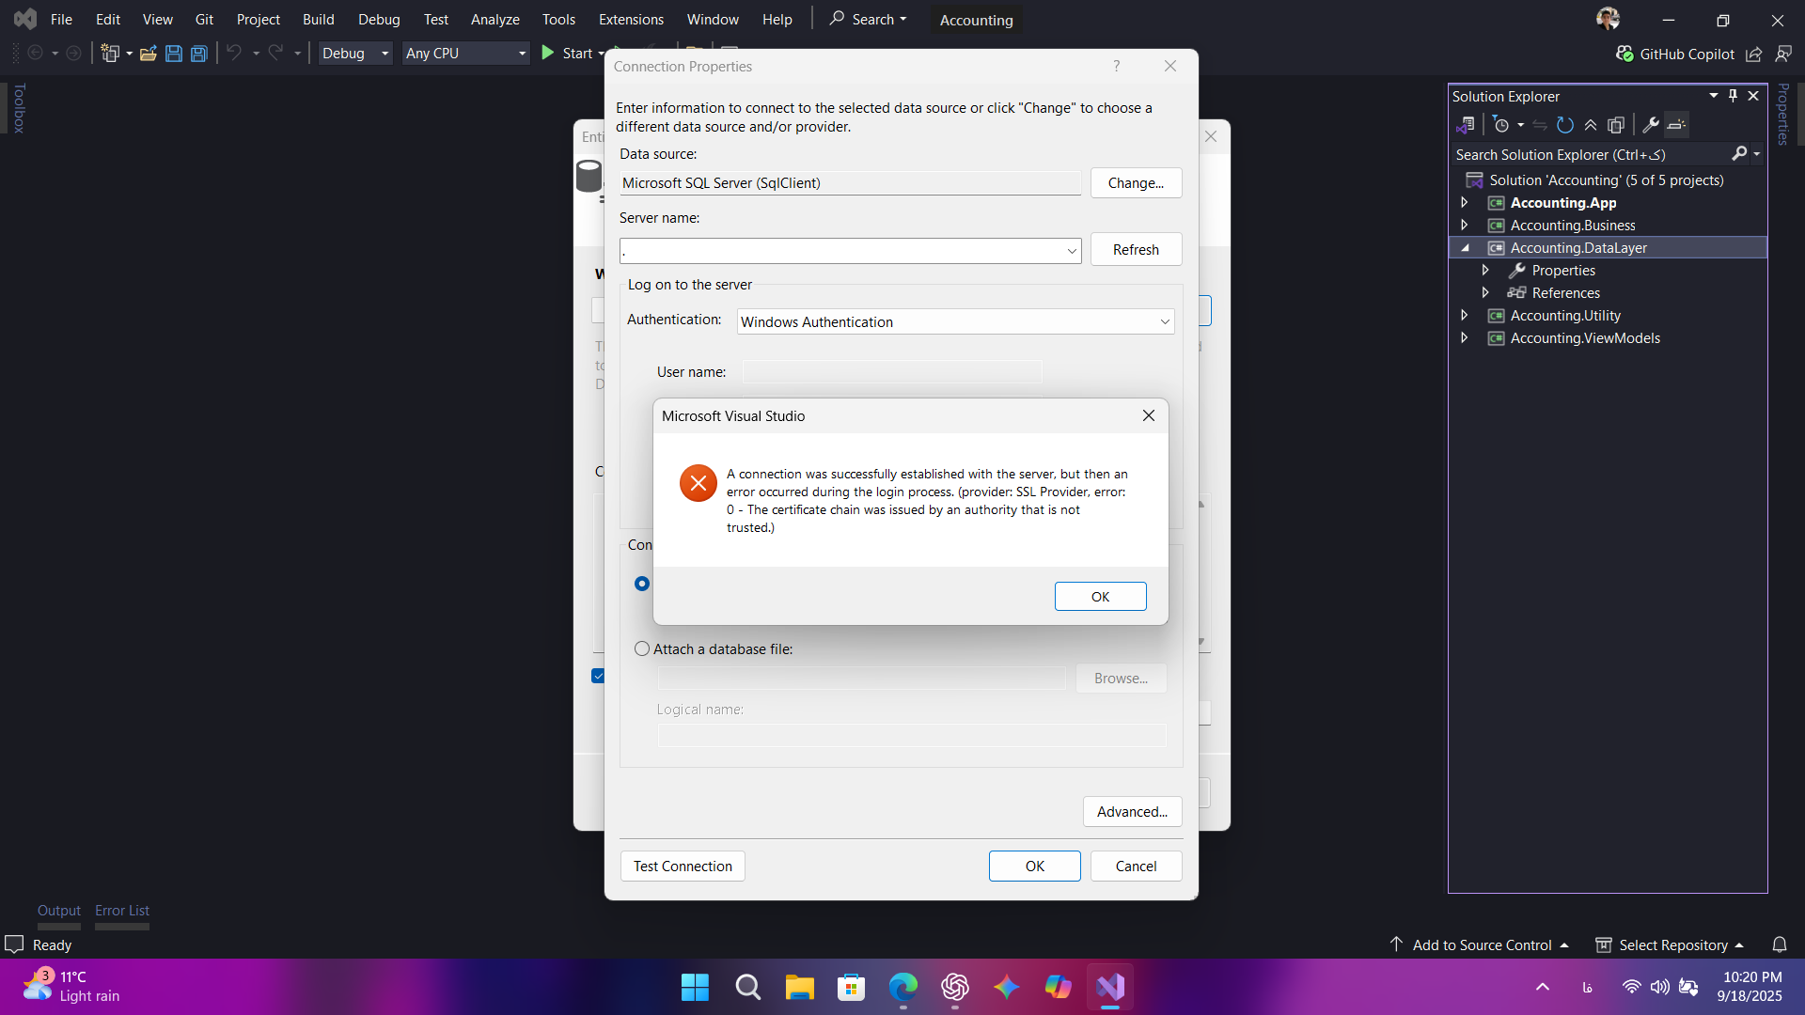Open the Any CPU platform dropdown
The image size is (1805, 1015).
tap(466, 54)
